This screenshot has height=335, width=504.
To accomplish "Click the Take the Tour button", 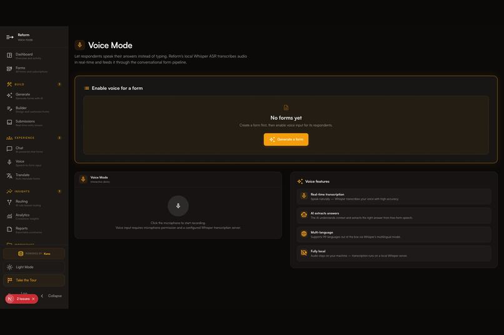I will pos(34,280).
